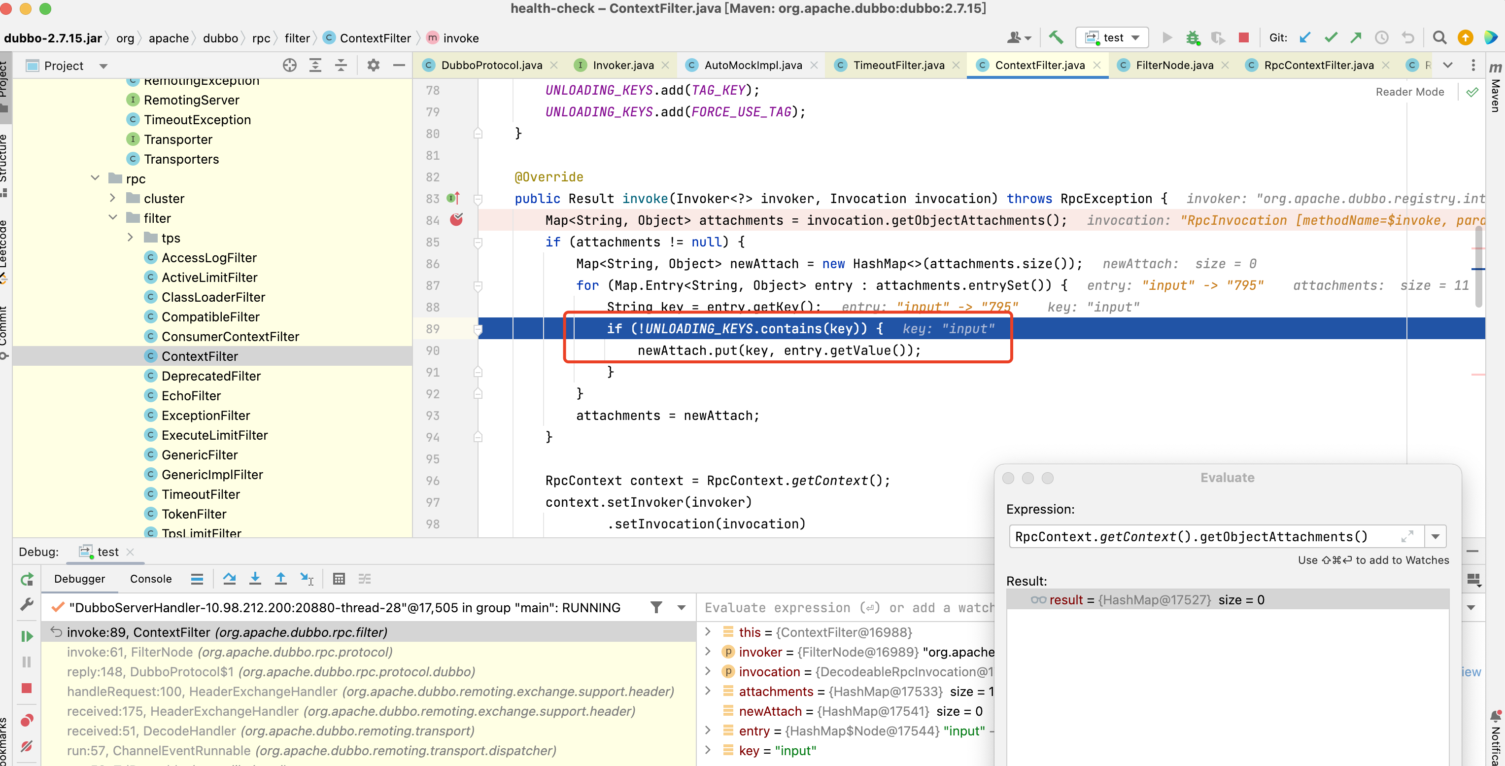Commit changes with Git checkmark
Image resolution: width=1505 pixels, height=766 pixels.
tap(1331, 37)
